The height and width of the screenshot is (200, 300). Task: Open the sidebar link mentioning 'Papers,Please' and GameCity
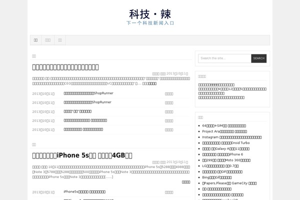[229, 183]
